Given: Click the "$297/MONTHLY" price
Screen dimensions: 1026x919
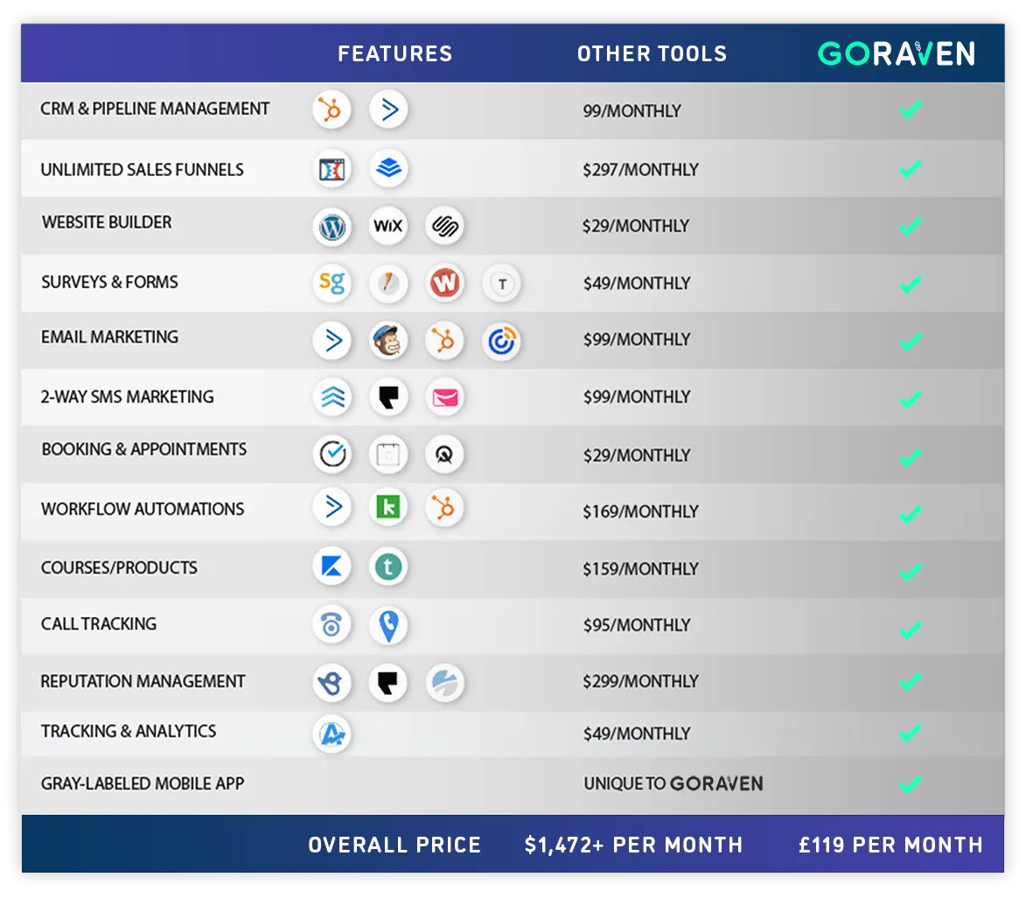Looking at the screenshot, I should coord(640,170).
